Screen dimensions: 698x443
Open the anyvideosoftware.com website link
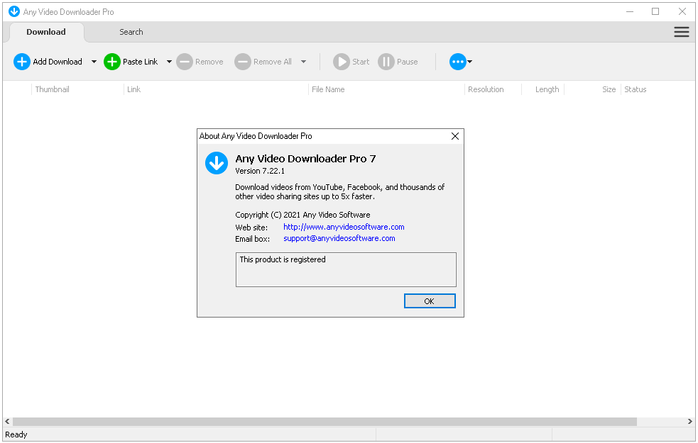point(344,227)
